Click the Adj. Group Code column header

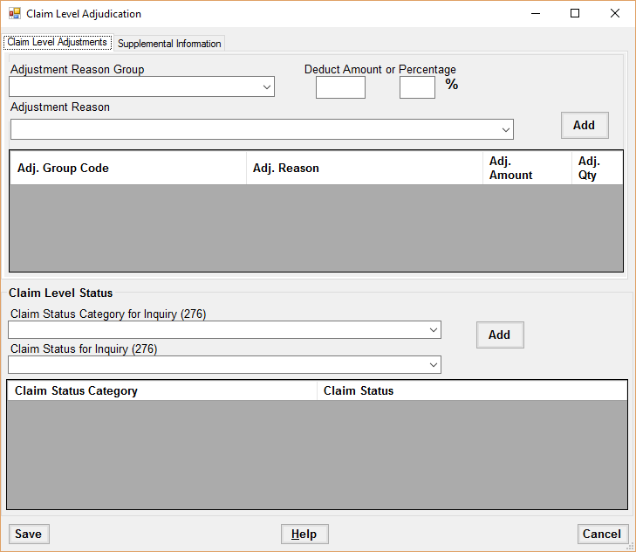(x=127, y=168)
